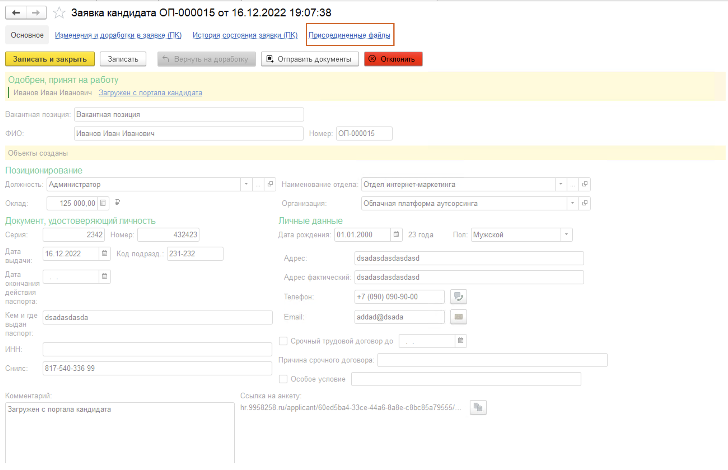Expand the Организация dropdown list
The width and height of the screenshot is (728, 470).
coord(573,203)
